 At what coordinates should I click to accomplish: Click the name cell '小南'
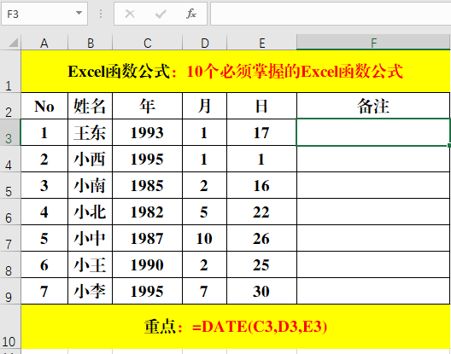pyautogui.click(x=90, y=185)
